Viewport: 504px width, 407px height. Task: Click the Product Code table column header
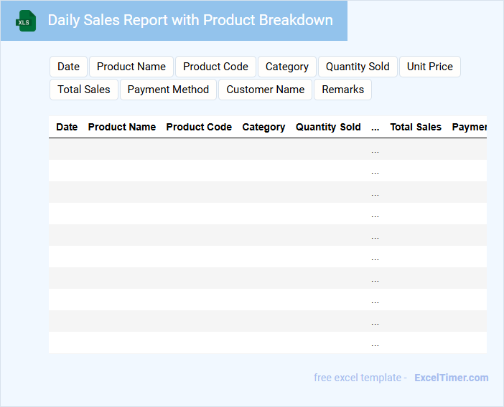[199, 127]
